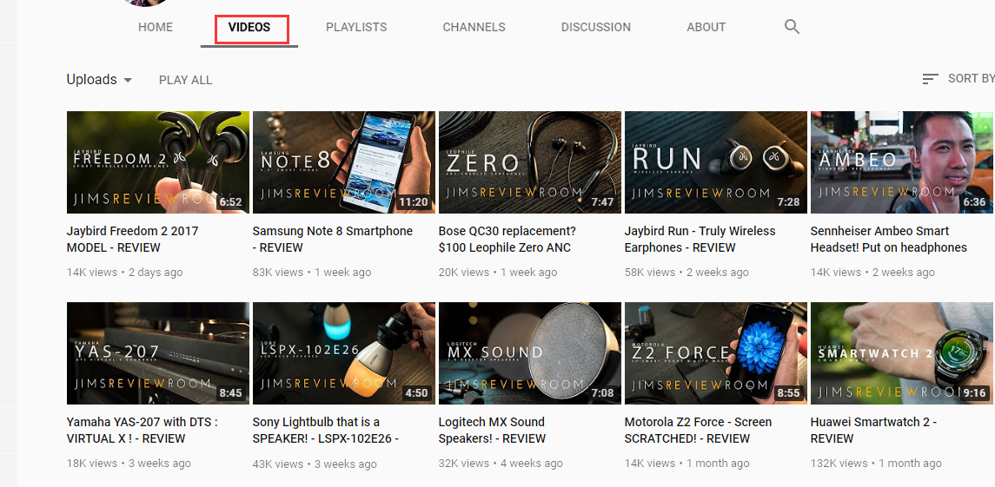Click Sennheiser Ambeo Smart Headset title
This screenshot has width=995, height=487.
click(888, 239)
